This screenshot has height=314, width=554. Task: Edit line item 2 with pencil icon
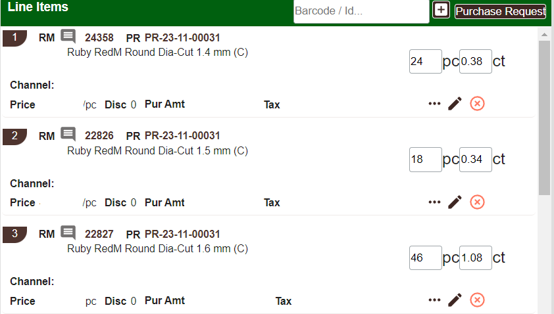coord(455,202)
